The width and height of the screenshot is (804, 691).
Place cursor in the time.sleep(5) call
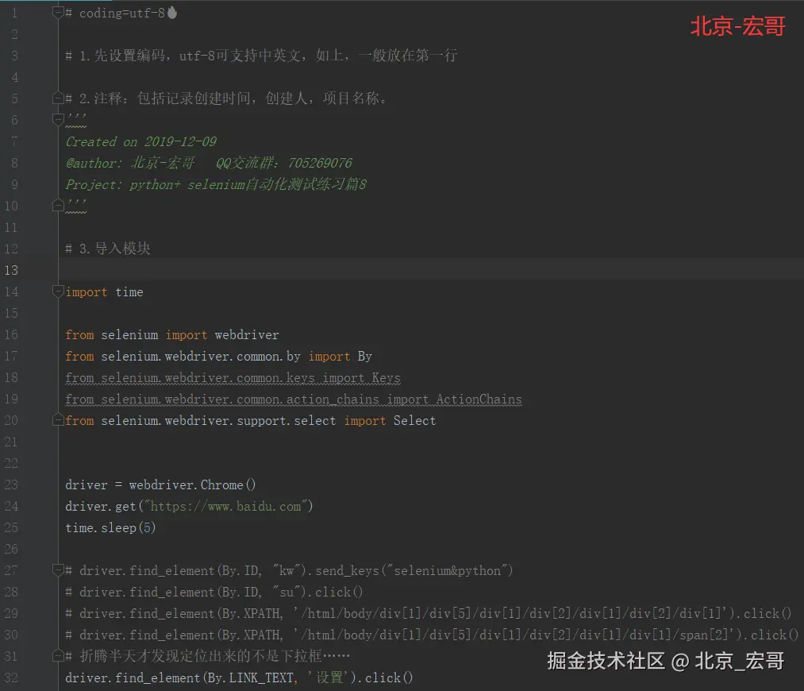coord(110,527)
